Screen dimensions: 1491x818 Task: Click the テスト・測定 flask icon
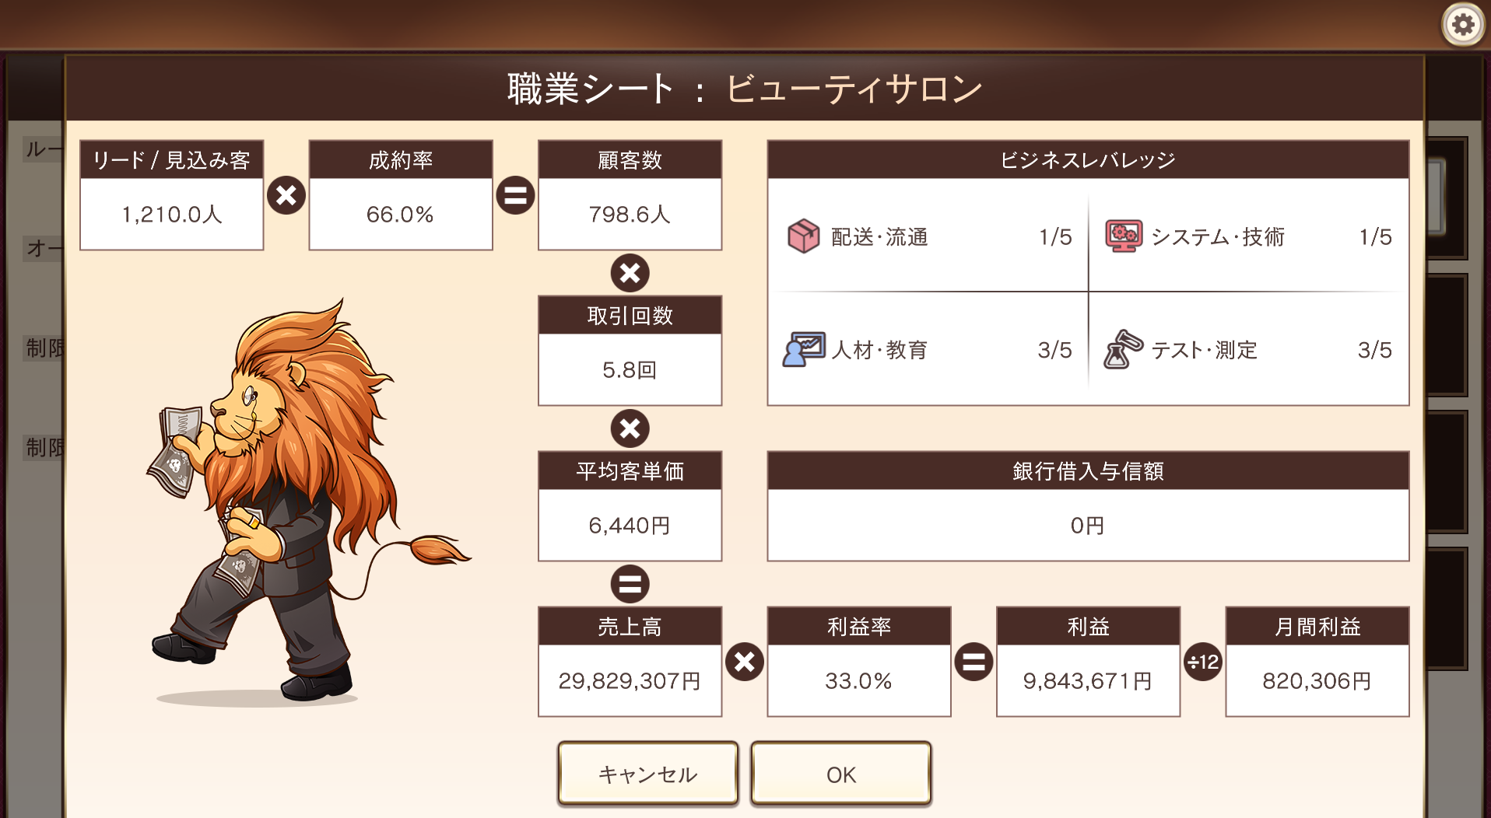pyautogui.click(x=1123, y=349)
